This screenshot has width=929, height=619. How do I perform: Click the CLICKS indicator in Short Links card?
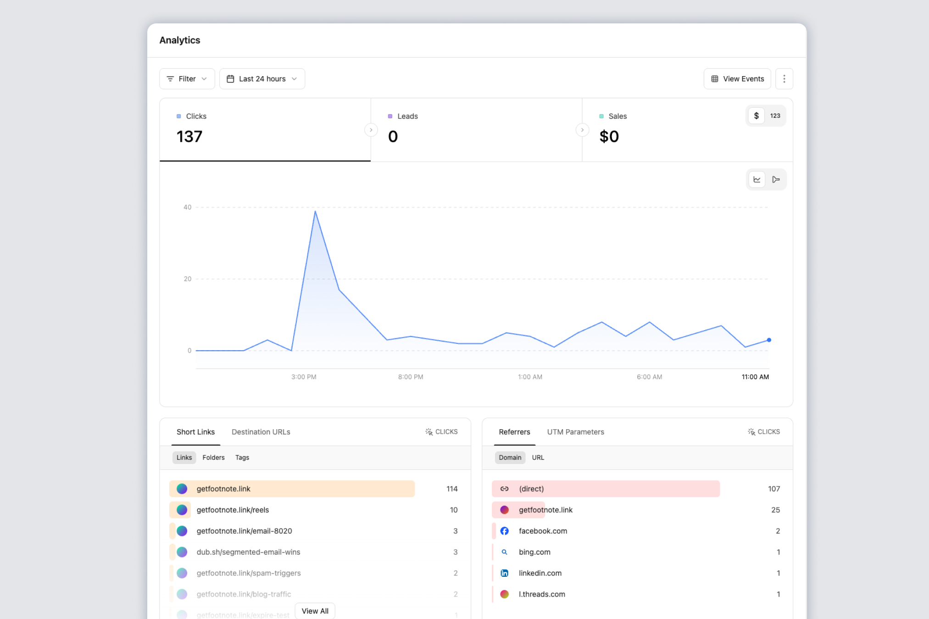[441, 432]
